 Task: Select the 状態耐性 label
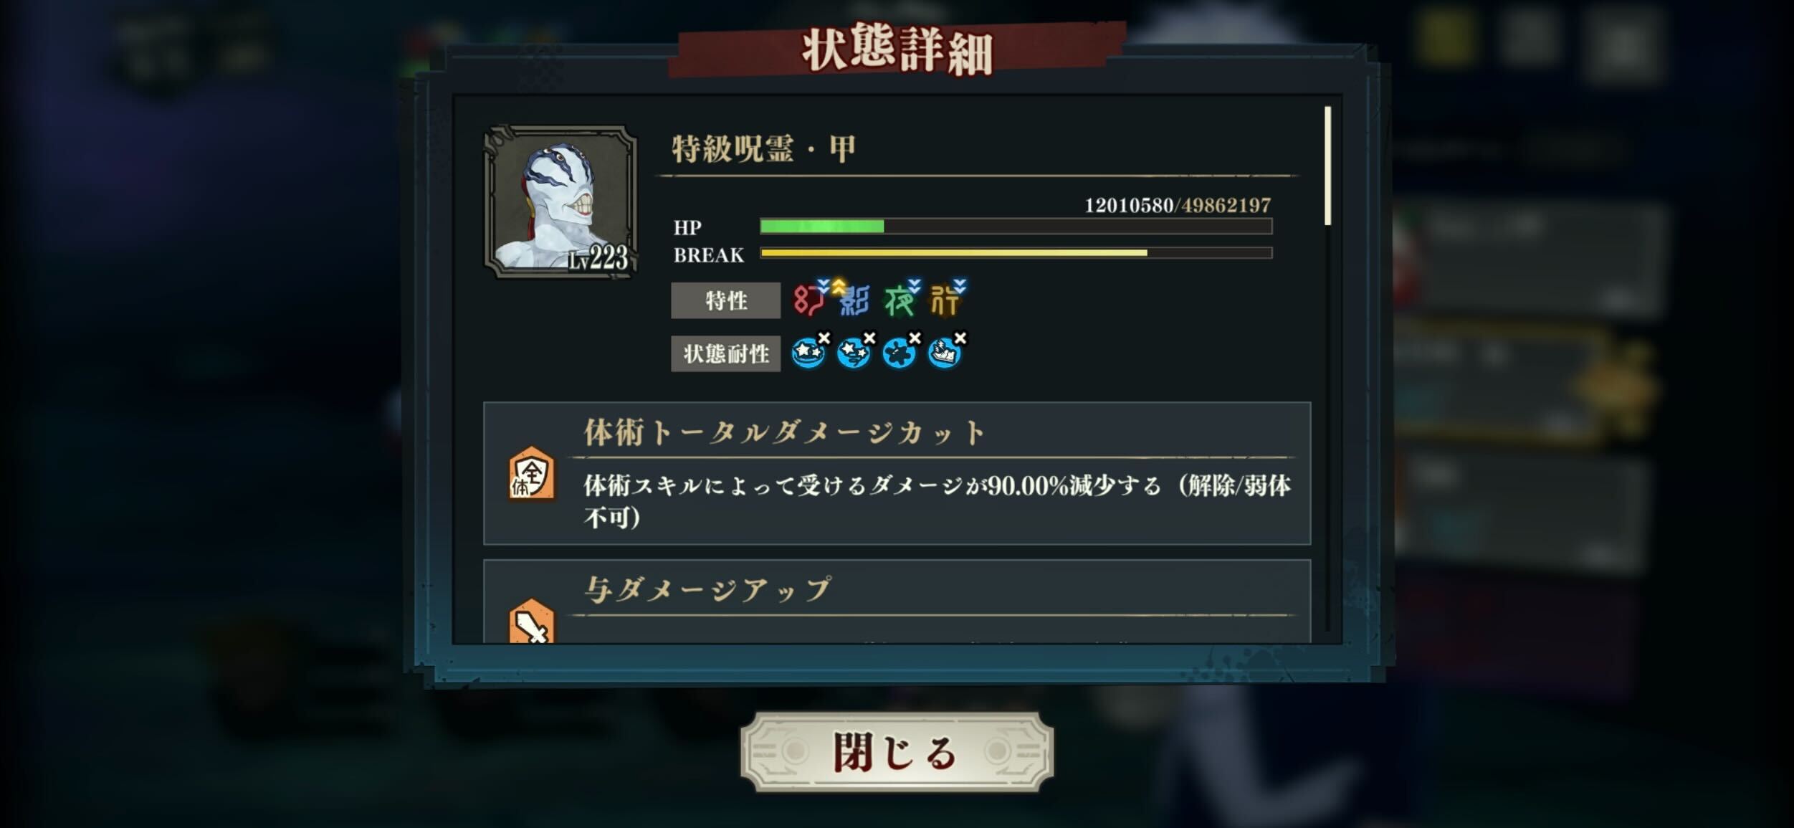[x=725, y=354]
